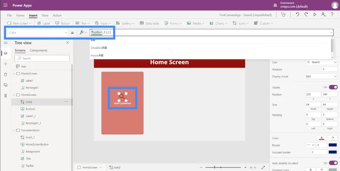Toggle the Visible switch
Image resolution: width=340 pixels, height=171 pixels.
point(333,87)
